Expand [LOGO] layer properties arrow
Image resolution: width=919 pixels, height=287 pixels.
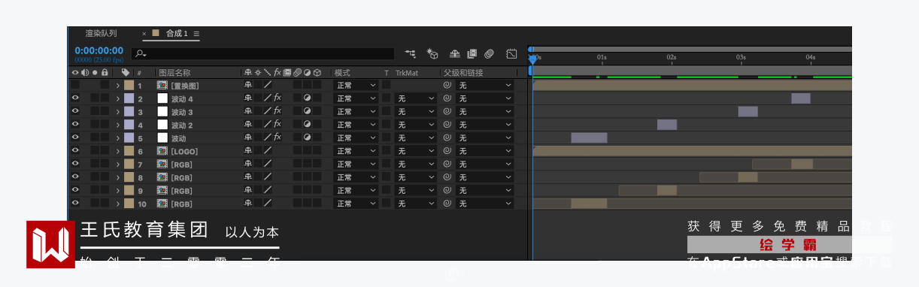[x=117, y=151]
